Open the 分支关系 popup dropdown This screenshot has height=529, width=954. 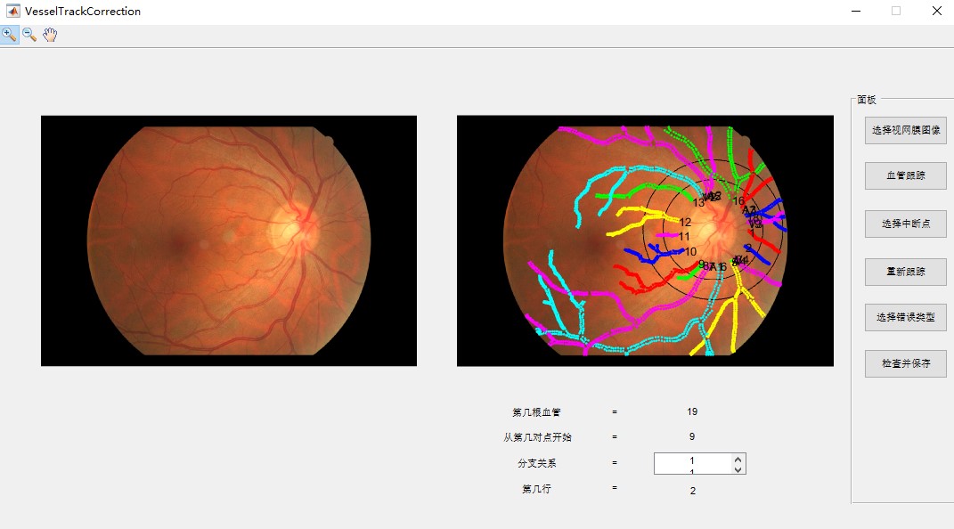point(699,463)
